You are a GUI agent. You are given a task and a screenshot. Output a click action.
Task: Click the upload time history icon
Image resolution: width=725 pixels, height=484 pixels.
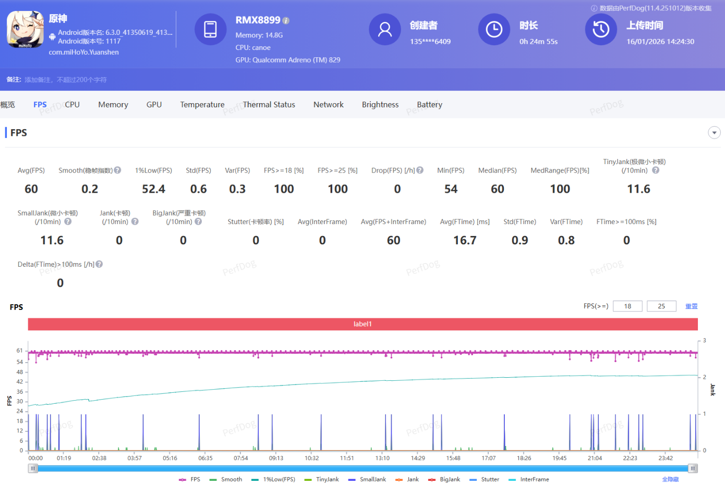601,30
